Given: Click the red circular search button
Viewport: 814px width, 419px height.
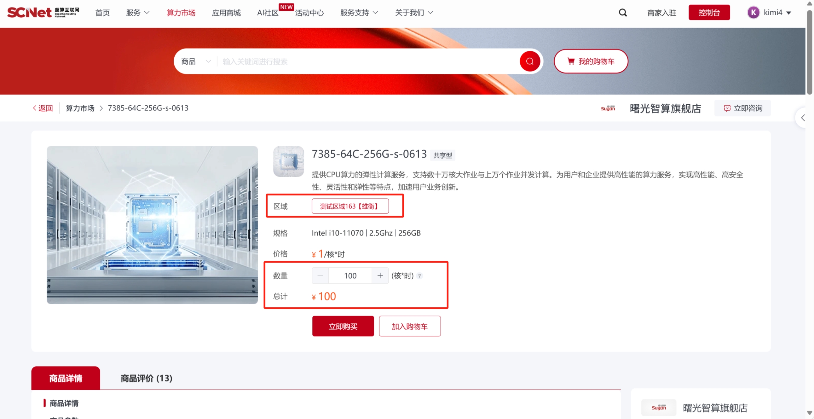Looking at the screenshot, I should (530, 61).
